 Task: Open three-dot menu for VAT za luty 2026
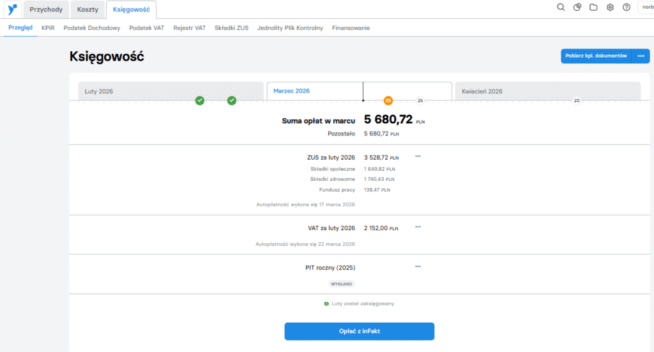coord(418,227)
